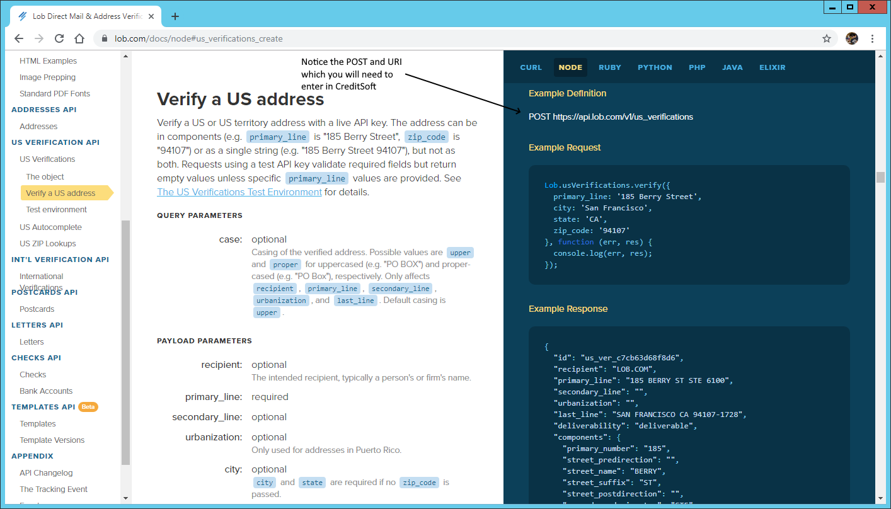Image resolution: width=891 pixels, height=509 pixels.
Task: Open Checks sidebar item
Action: click(x=33, y=375)
